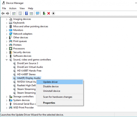Expand the Monitors node
Viewport: 137px width, 117px height.
point(7,30)
